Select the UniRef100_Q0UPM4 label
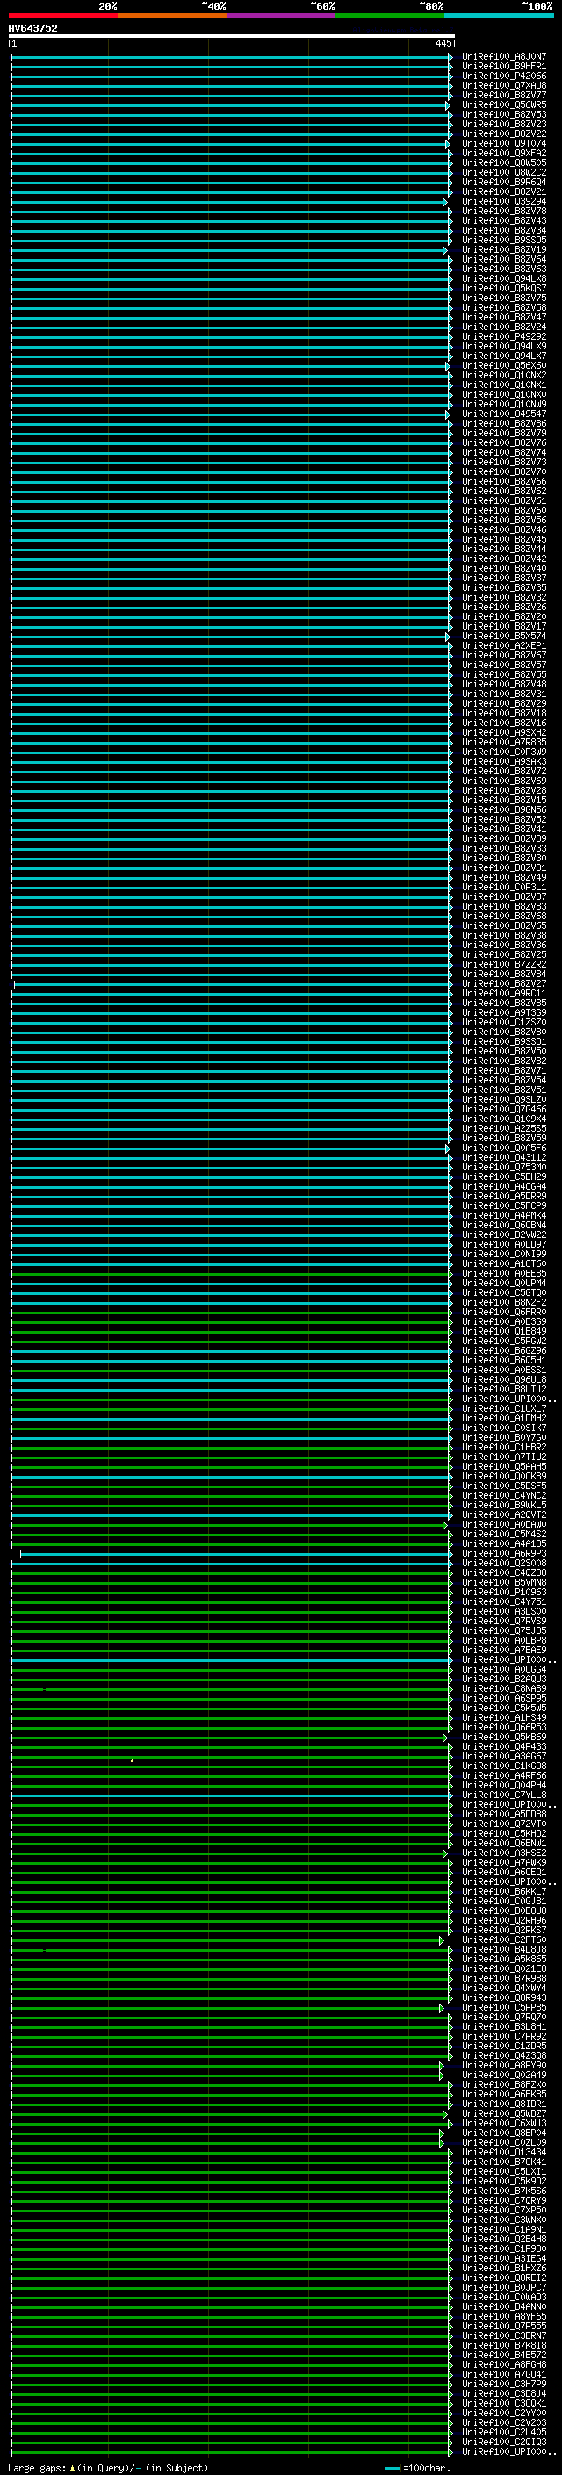 tap(503, 1284)
